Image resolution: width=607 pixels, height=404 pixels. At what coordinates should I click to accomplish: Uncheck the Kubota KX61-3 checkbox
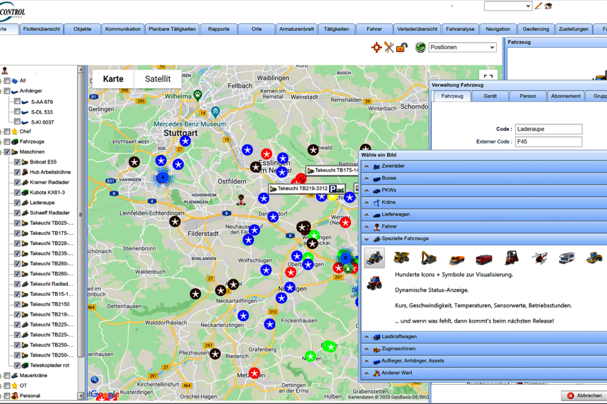pyautogui.click(x=17, y=193)
